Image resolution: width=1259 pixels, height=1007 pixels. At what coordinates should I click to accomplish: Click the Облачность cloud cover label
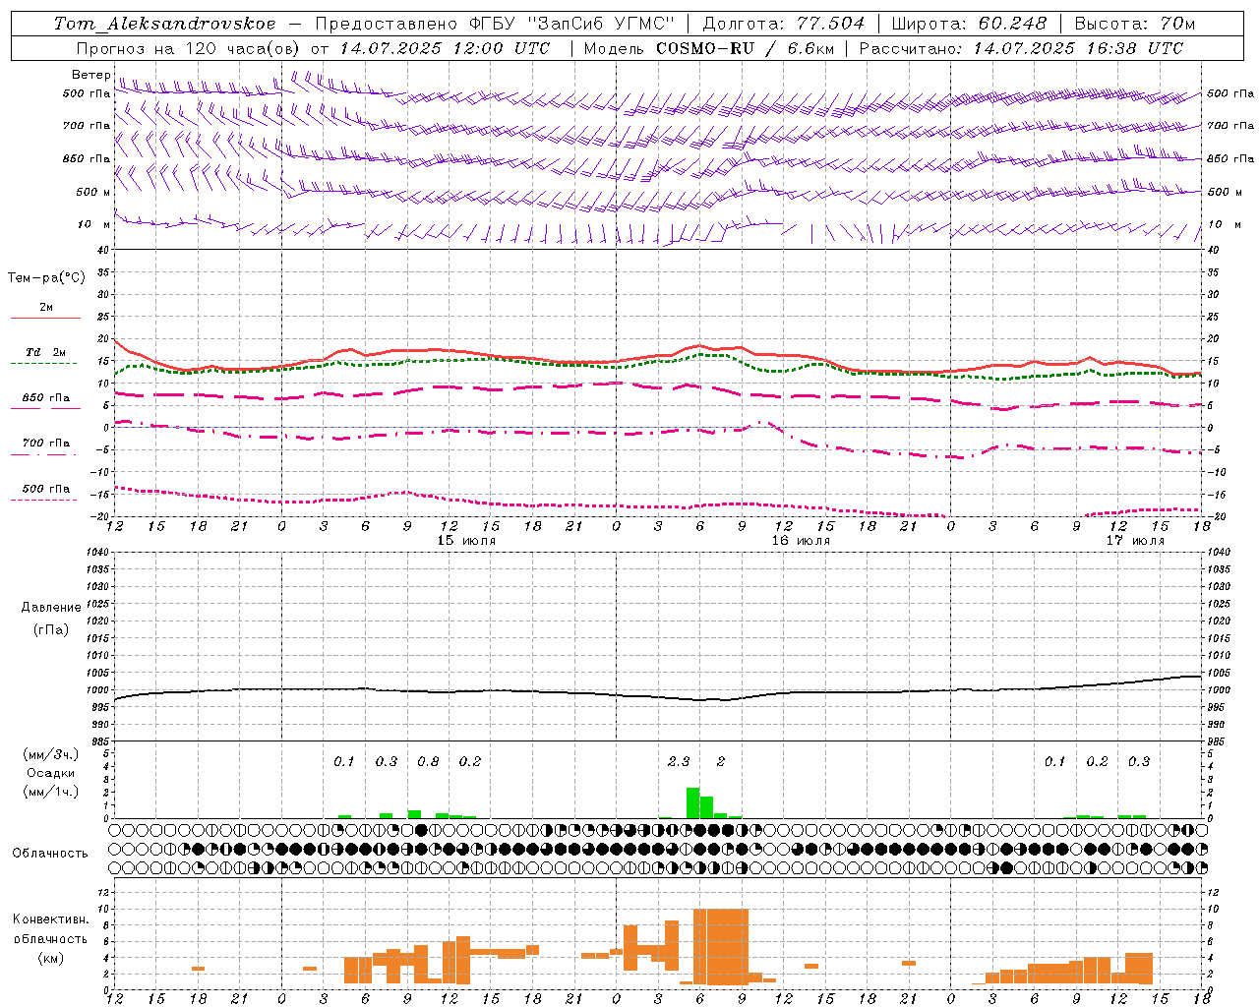point(50,854)
